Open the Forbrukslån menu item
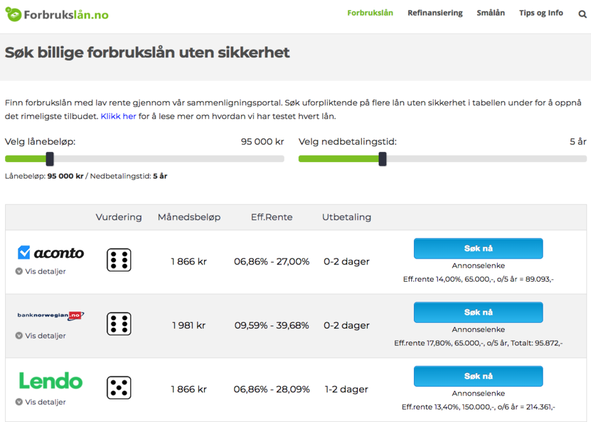Screen dimensions: 591x422 click(x=370, y=13)
